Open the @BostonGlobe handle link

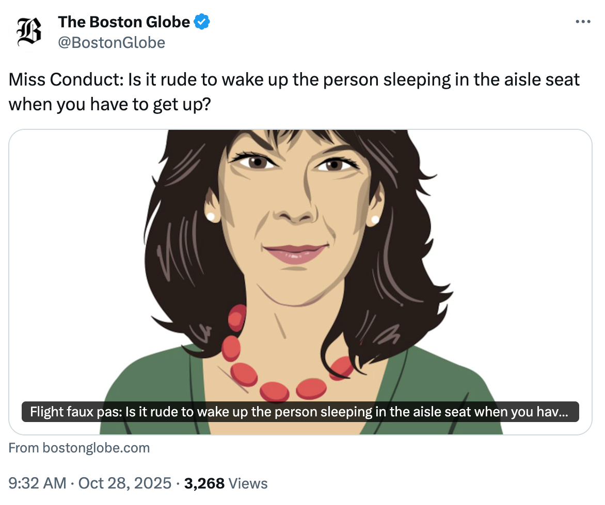[112, 42]
